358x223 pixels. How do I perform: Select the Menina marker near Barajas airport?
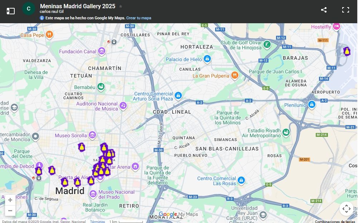pos(347,51)
